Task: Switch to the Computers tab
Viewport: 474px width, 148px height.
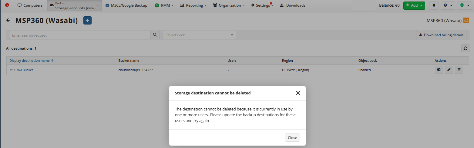Action: (30, 5)
